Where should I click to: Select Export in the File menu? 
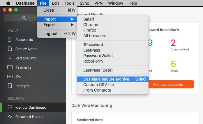[57, 25]
